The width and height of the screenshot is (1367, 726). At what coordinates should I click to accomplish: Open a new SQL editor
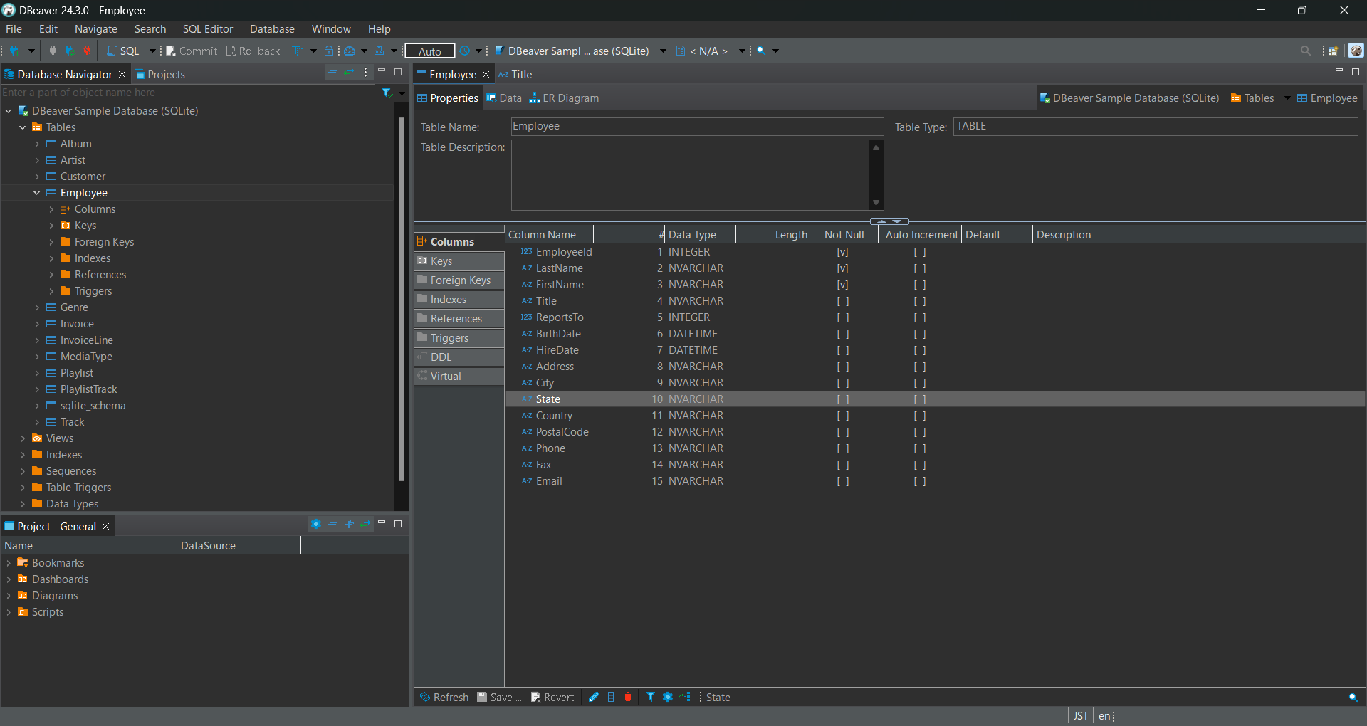(125, 51)
